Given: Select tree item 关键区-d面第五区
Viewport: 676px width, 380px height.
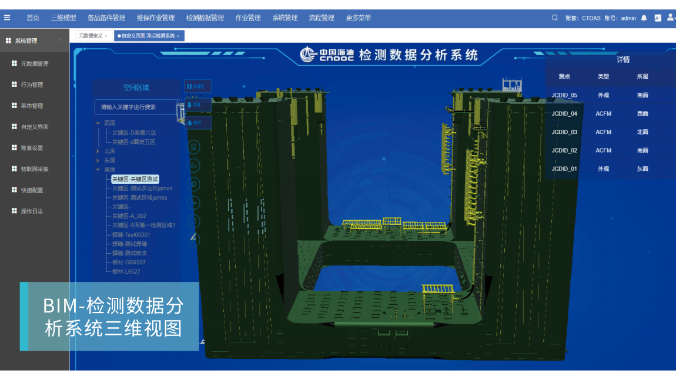Looking at the screenshot, I should pyautogui.click(x=133, y=142).
